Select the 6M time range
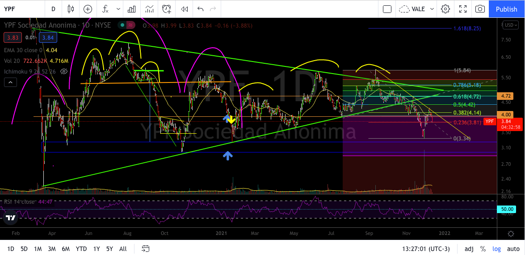 (66, 249)
